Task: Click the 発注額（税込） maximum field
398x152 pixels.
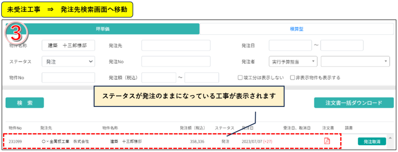Action: 202,77
